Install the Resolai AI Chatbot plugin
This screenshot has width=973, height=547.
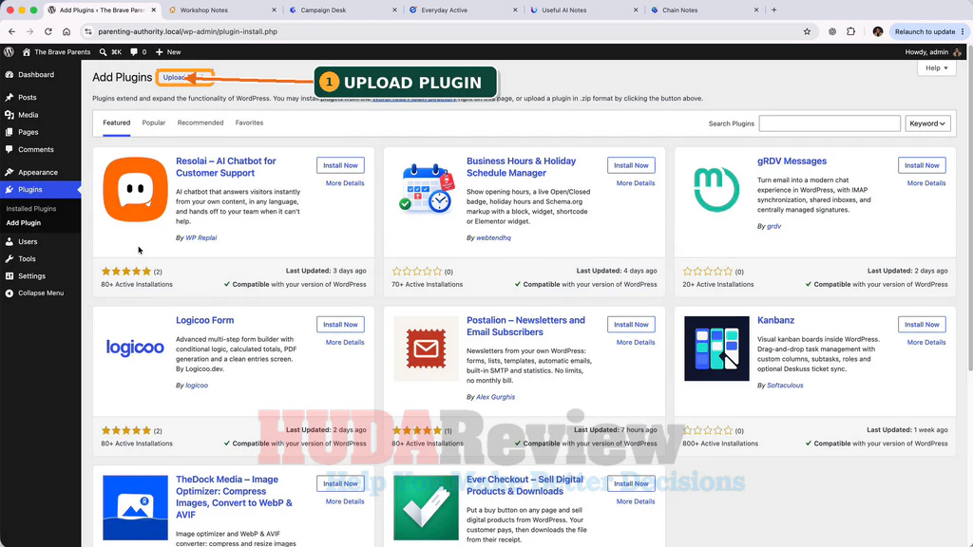(x=340, y=165)
